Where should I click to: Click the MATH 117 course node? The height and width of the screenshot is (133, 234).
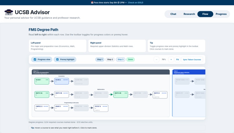tap(182, 94)
